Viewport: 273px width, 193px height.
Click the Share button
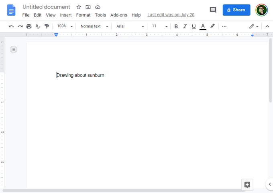click(x=236, y=10)
